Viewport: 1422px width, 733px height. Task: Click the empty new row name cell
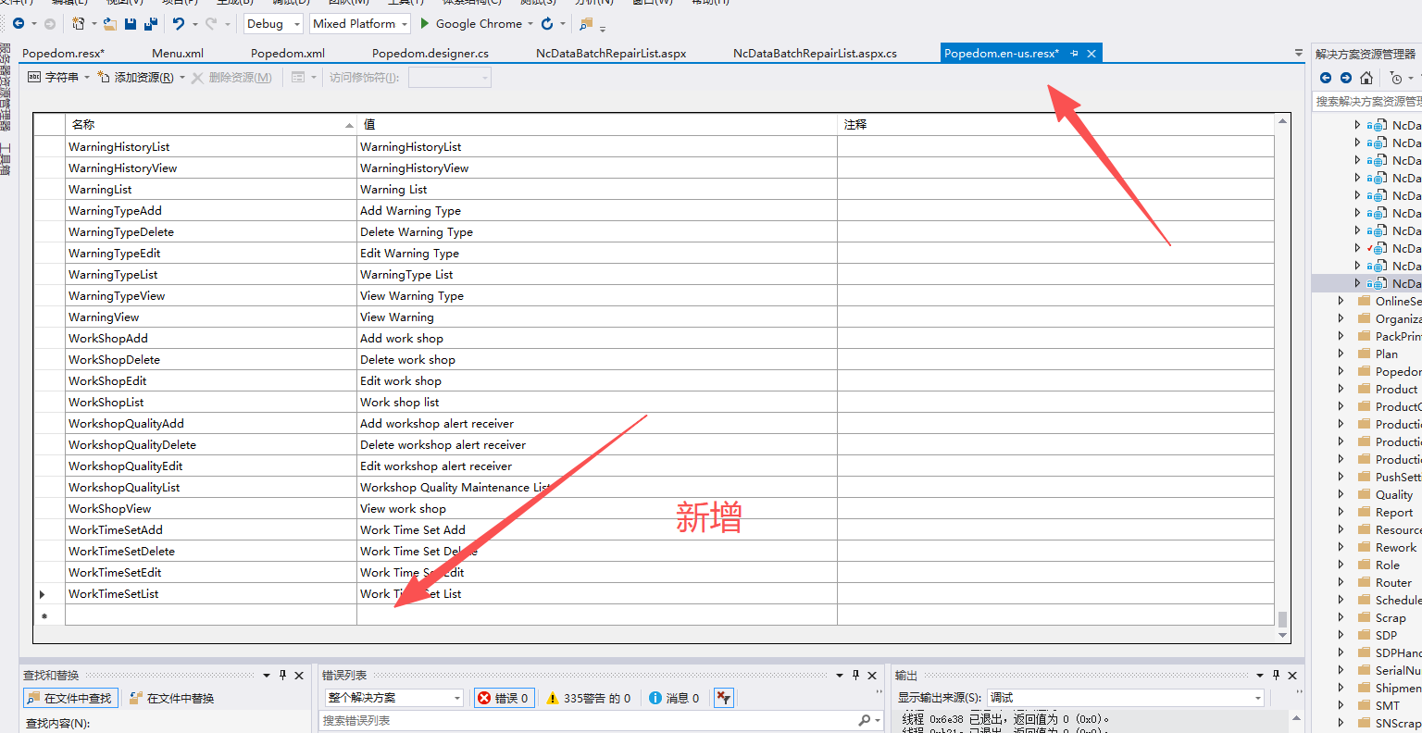(x=211, y=615)
